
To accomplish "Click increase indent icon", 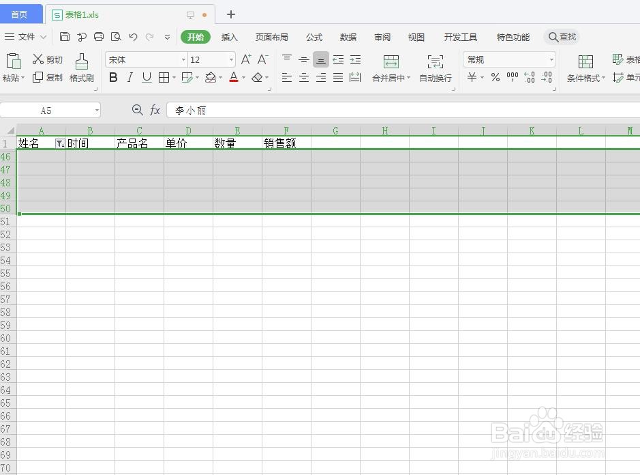I will pyautogui.click(x=355, y=59).
